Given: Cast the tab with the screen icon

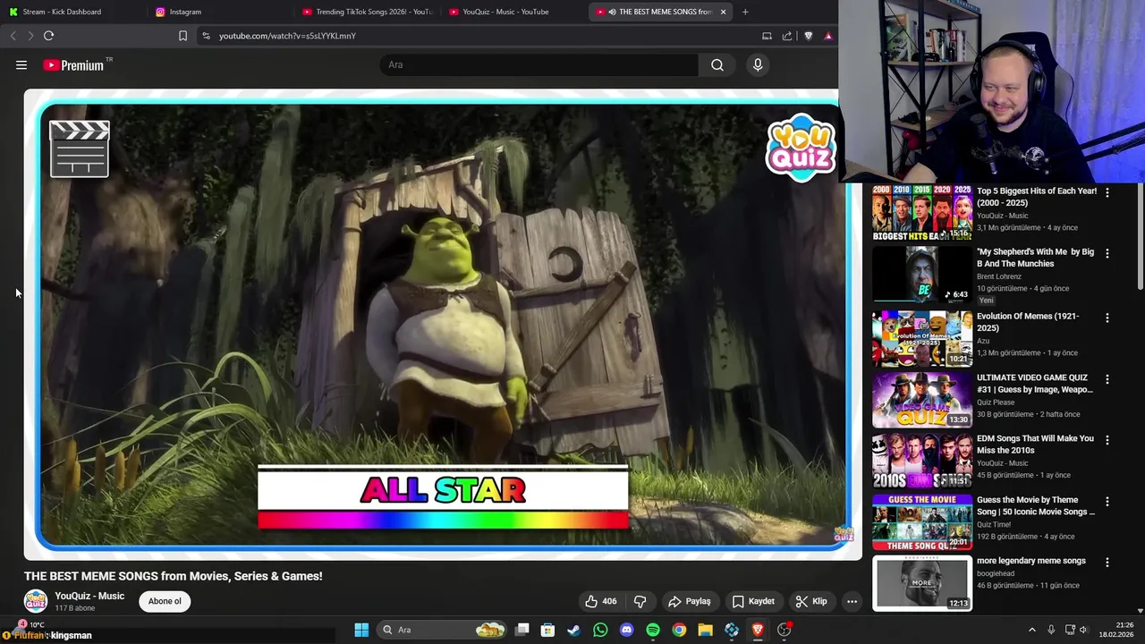Looking at the screenshot, I should pyautogui.click(x=767, y=36).
